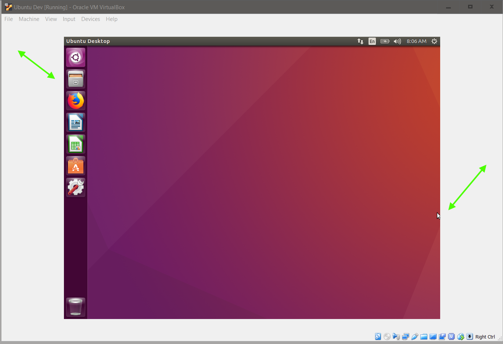Click the hard disk activity status icon
This screenshot has height=344, width=503.
pos(378,336)
